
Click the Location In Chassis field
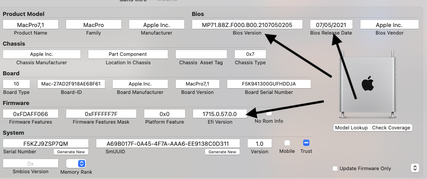pyautogui.click(x=128, y=54)
